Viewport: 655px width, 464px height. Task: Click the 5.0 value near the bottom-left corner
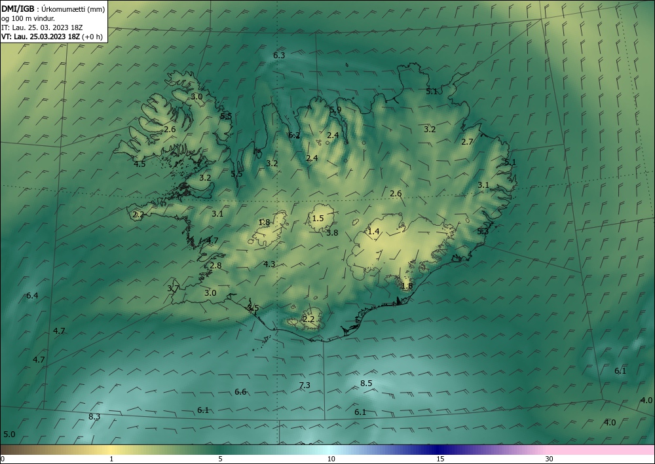9,435
